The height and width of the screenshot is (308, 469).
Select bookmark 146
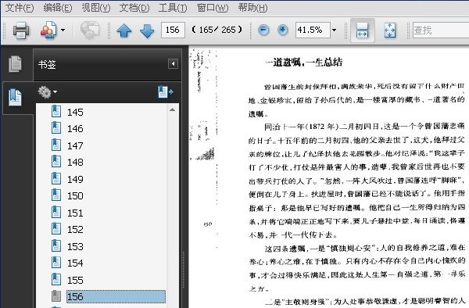point(75,128)
